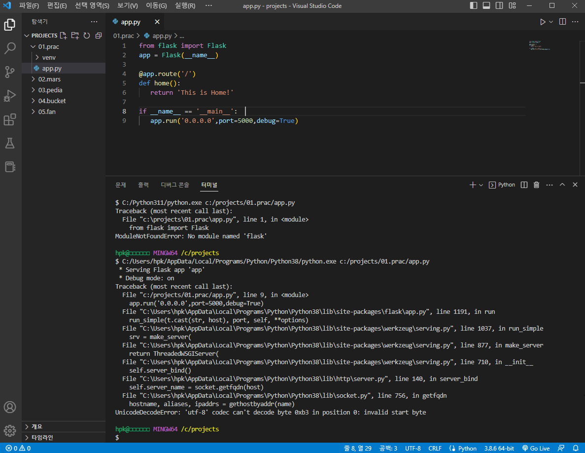Open terminal panel more actions ellipsis
Viewport: 585px width, 453px height.
tap(550, 185)
